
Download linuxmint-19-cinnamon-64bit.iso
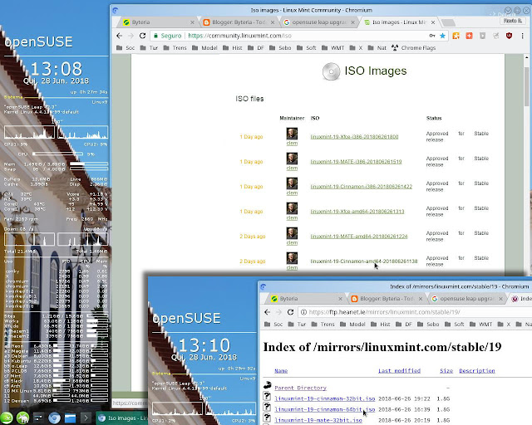coord(325,410)
